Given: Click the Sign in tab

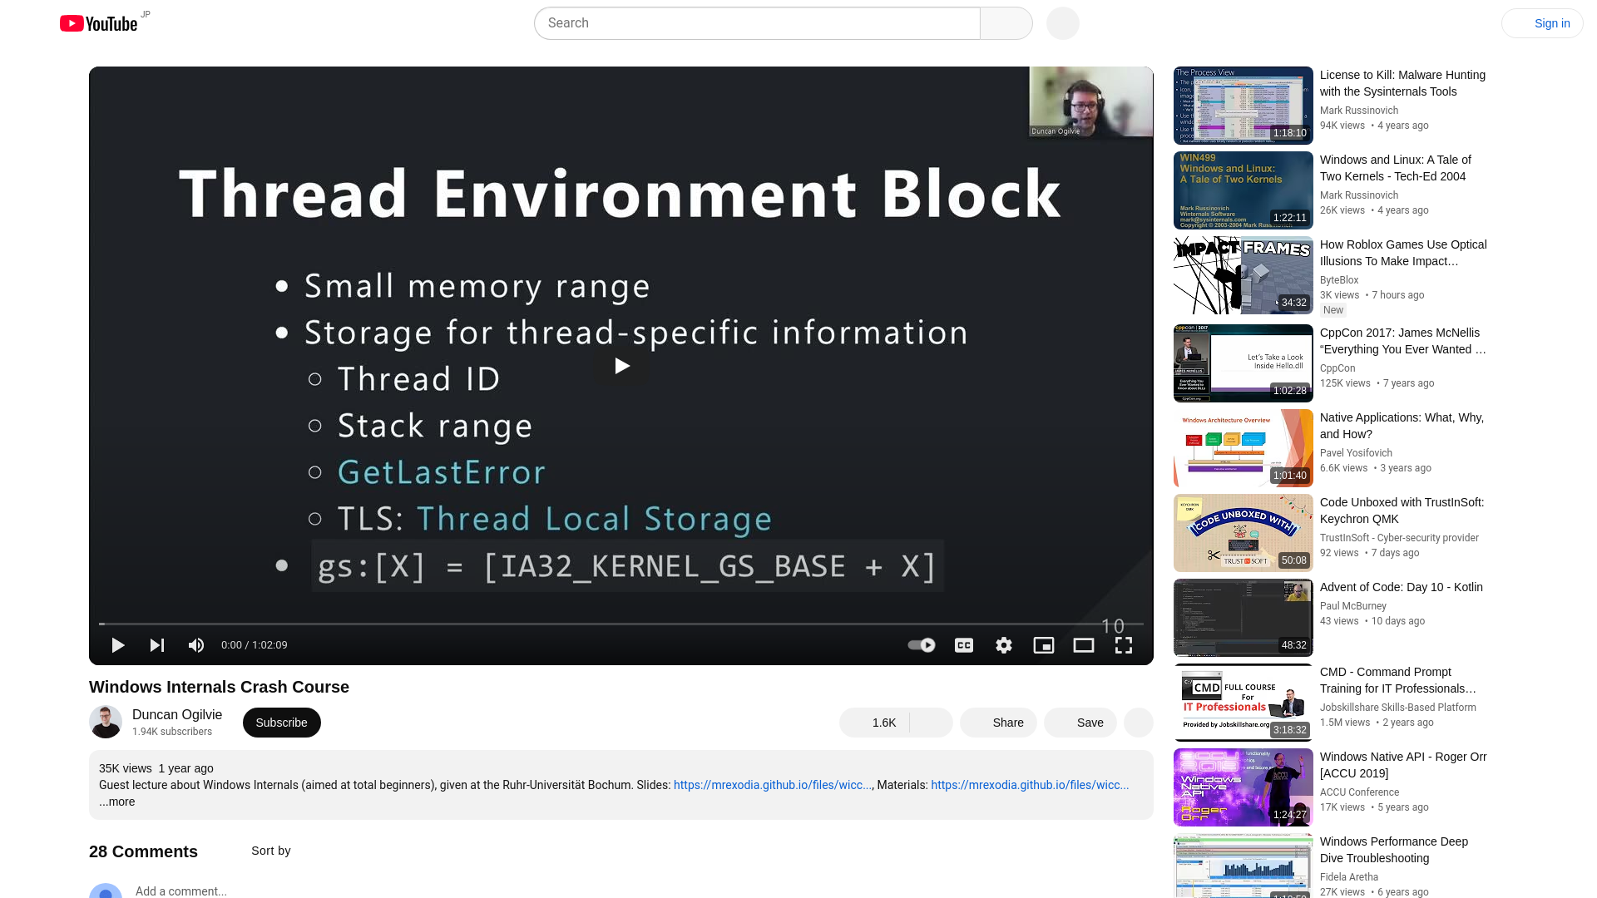Looking at the screenshot, I should [x=1552, y=23].
